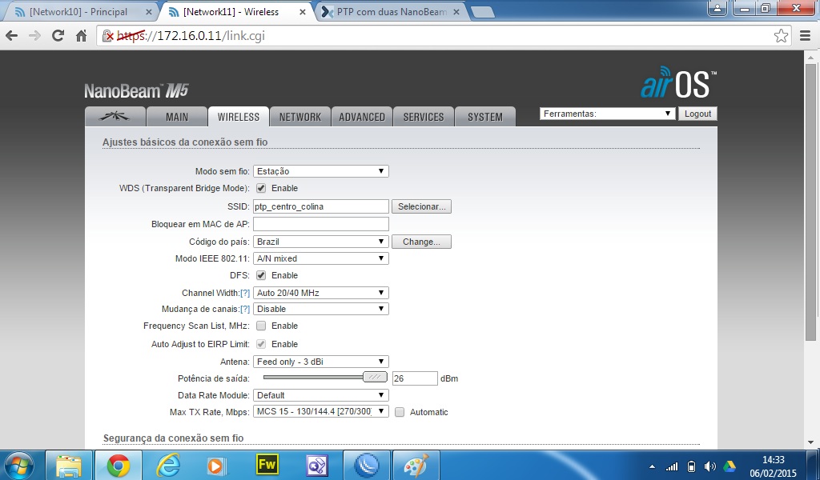Switch to MAIN tab
The height and width of the screenshot is (480, 820).
(177, 117)
